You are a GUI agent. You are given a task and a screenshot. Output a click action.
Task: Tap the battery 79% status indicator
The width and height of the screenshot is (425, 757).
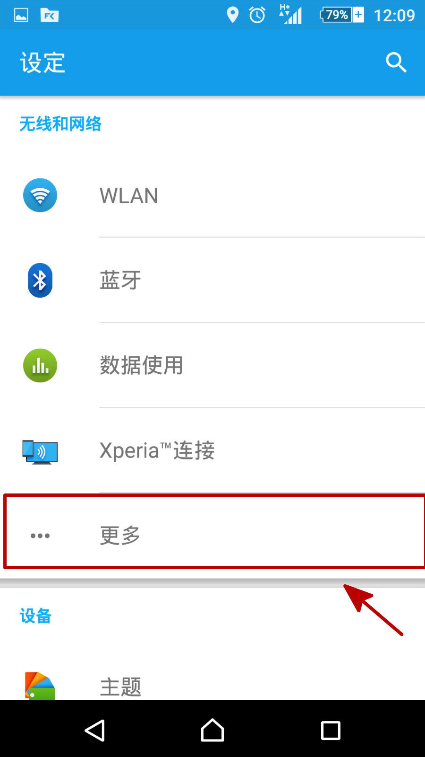click(342, 15)
